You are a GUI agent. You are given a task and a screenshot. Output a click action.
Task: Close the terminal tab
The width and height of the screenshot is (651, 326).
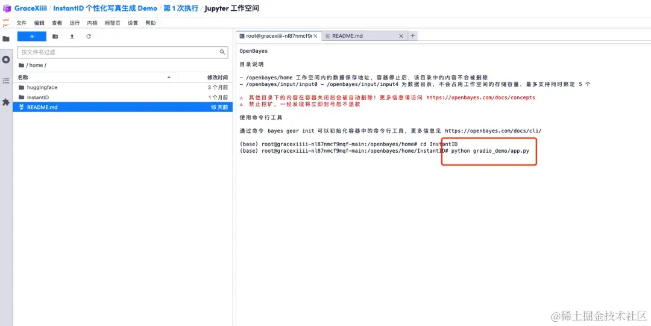pos(315,36)
